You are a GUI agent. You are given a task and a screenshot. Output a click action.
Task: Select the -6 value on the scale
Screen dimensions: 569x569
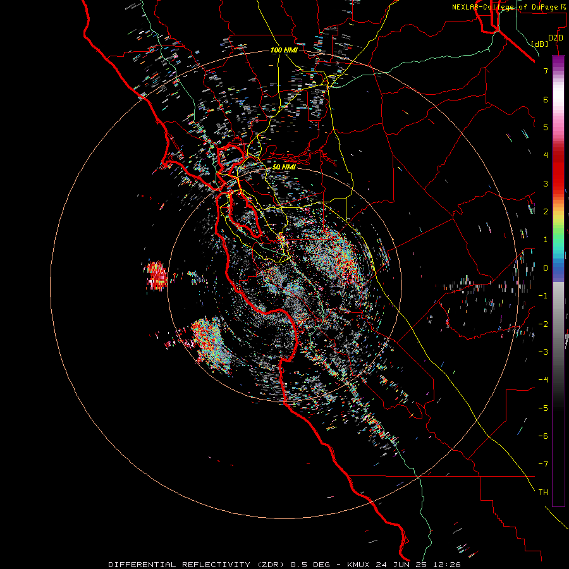[543, 436]
